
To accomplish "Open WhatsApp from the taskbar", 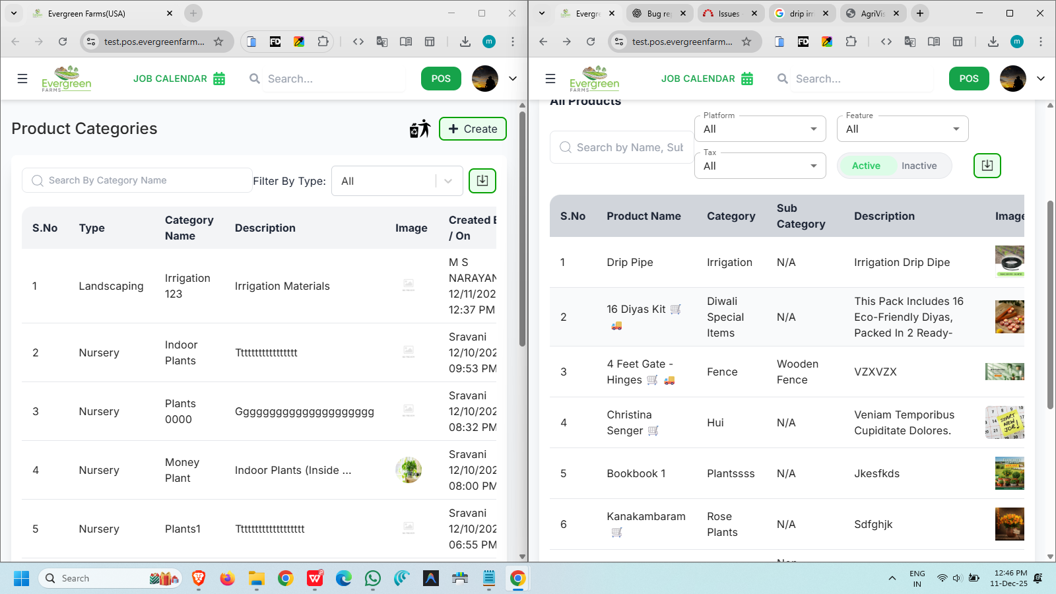I will pyautogui.click(x=373, y=579).
